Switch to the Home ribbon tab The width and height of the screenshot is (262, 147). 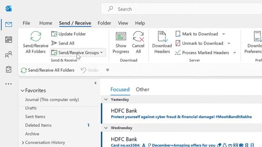tap(45, 23)
